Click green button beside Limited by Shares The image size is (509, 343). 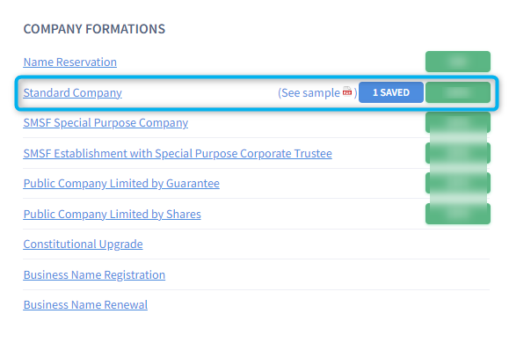[458, 214]
